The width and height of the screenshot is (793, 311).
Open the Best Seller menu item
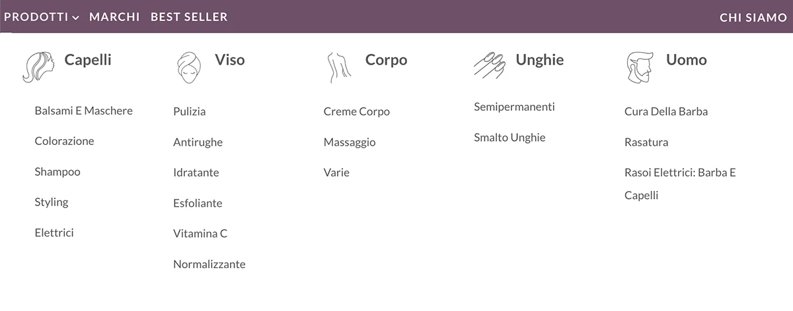tap(189, 17)
